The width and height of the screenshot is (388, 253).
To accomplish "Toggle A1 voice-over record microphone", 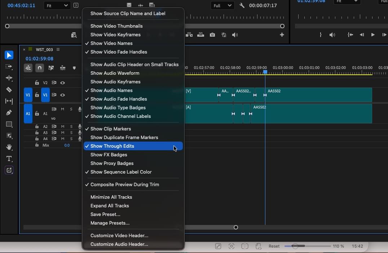I will pos(80,109).
